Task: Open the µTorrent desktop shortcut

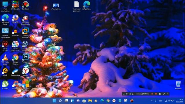Action: (5, 85)
